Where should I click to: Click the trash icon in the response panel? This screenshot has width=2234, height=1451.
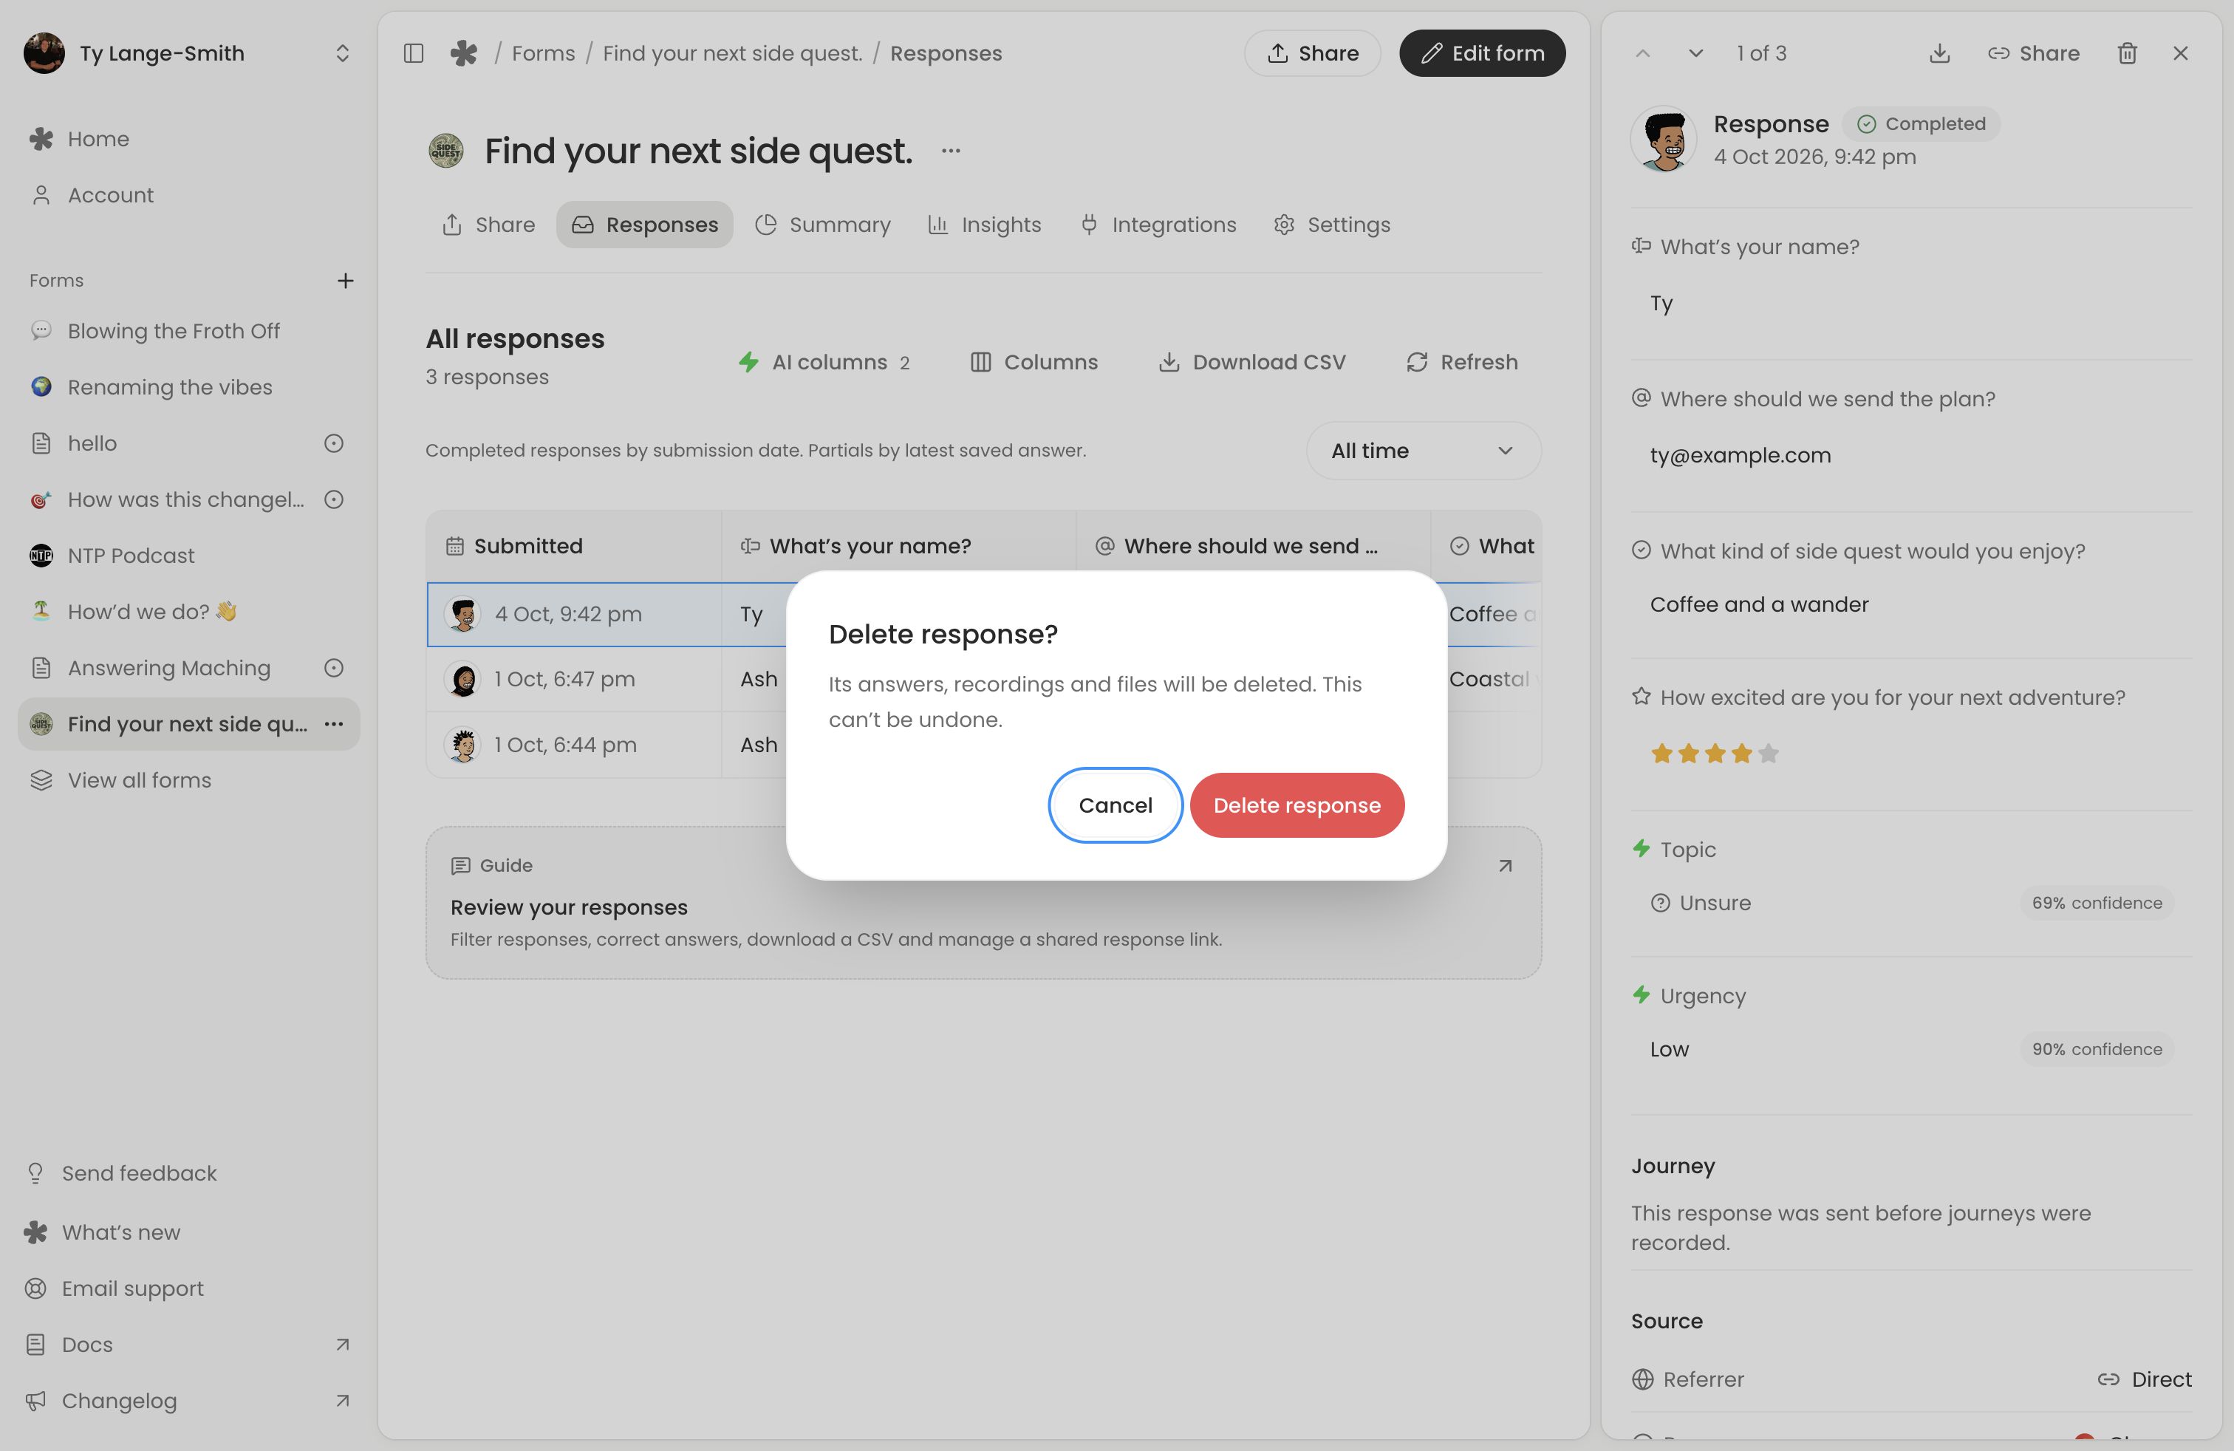tap(2127, 53)
